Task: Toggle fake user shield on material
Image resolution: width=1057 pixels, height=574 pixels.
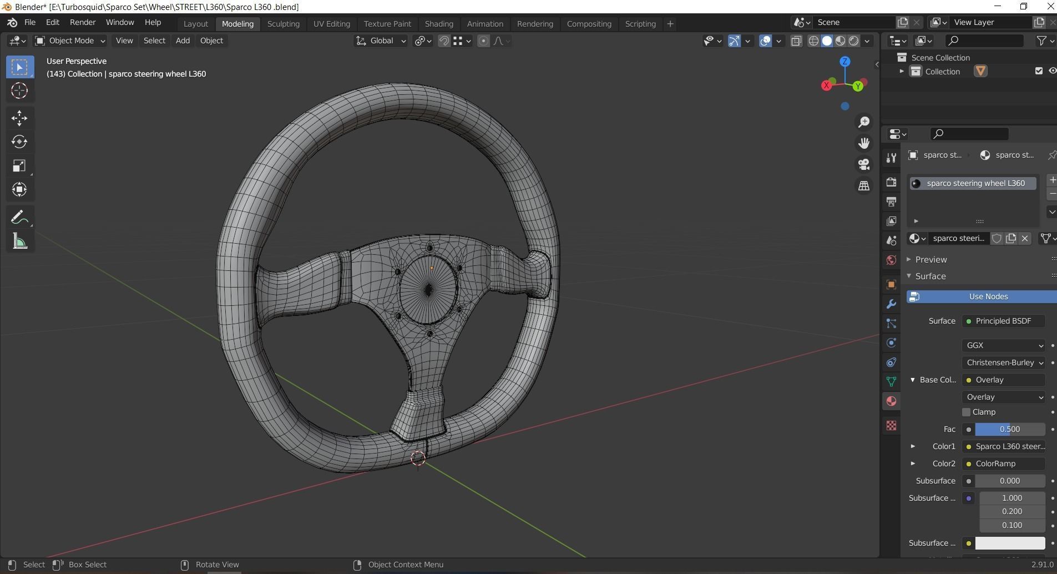Action: tap(997, 238)
